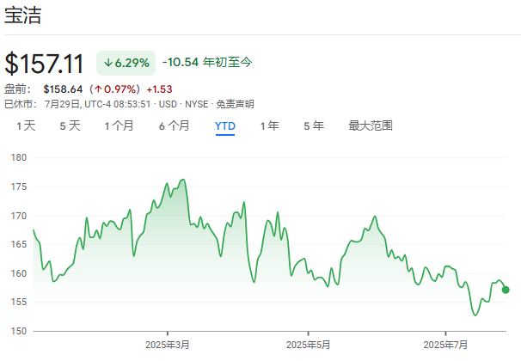Click the 175 y-axis label
Image resolution: width=521 pixels, height=361 pixels.
coord(19,187)
